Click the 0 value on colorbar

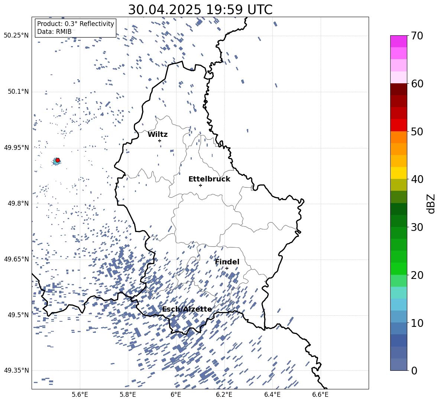[414, 370]
